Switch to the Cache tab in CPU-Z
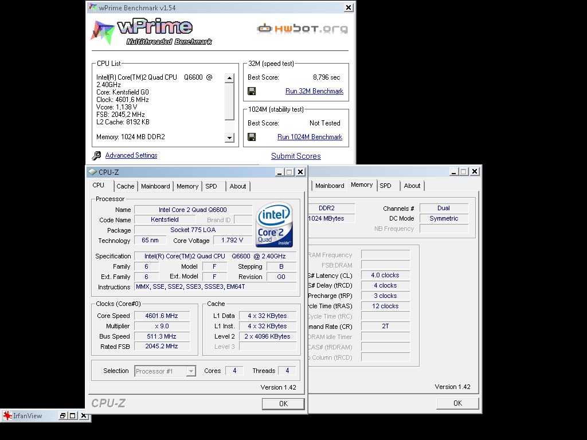 [126, 186]
